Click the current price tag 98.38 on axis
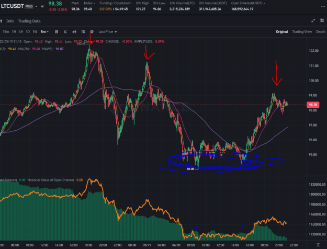The height and width of the screenshot is (249, 327). coord(313,105)
